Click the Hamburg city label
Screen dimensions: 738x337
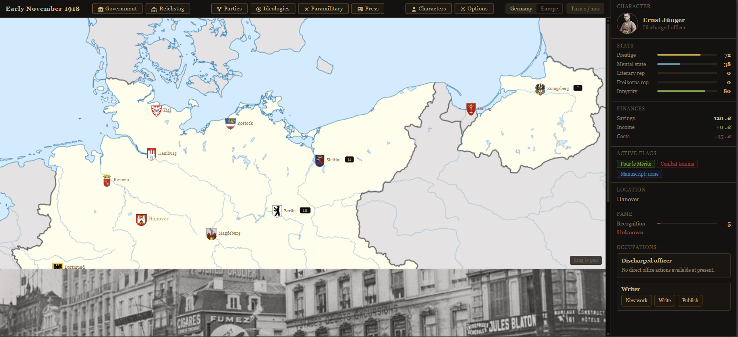coord(167,153)
